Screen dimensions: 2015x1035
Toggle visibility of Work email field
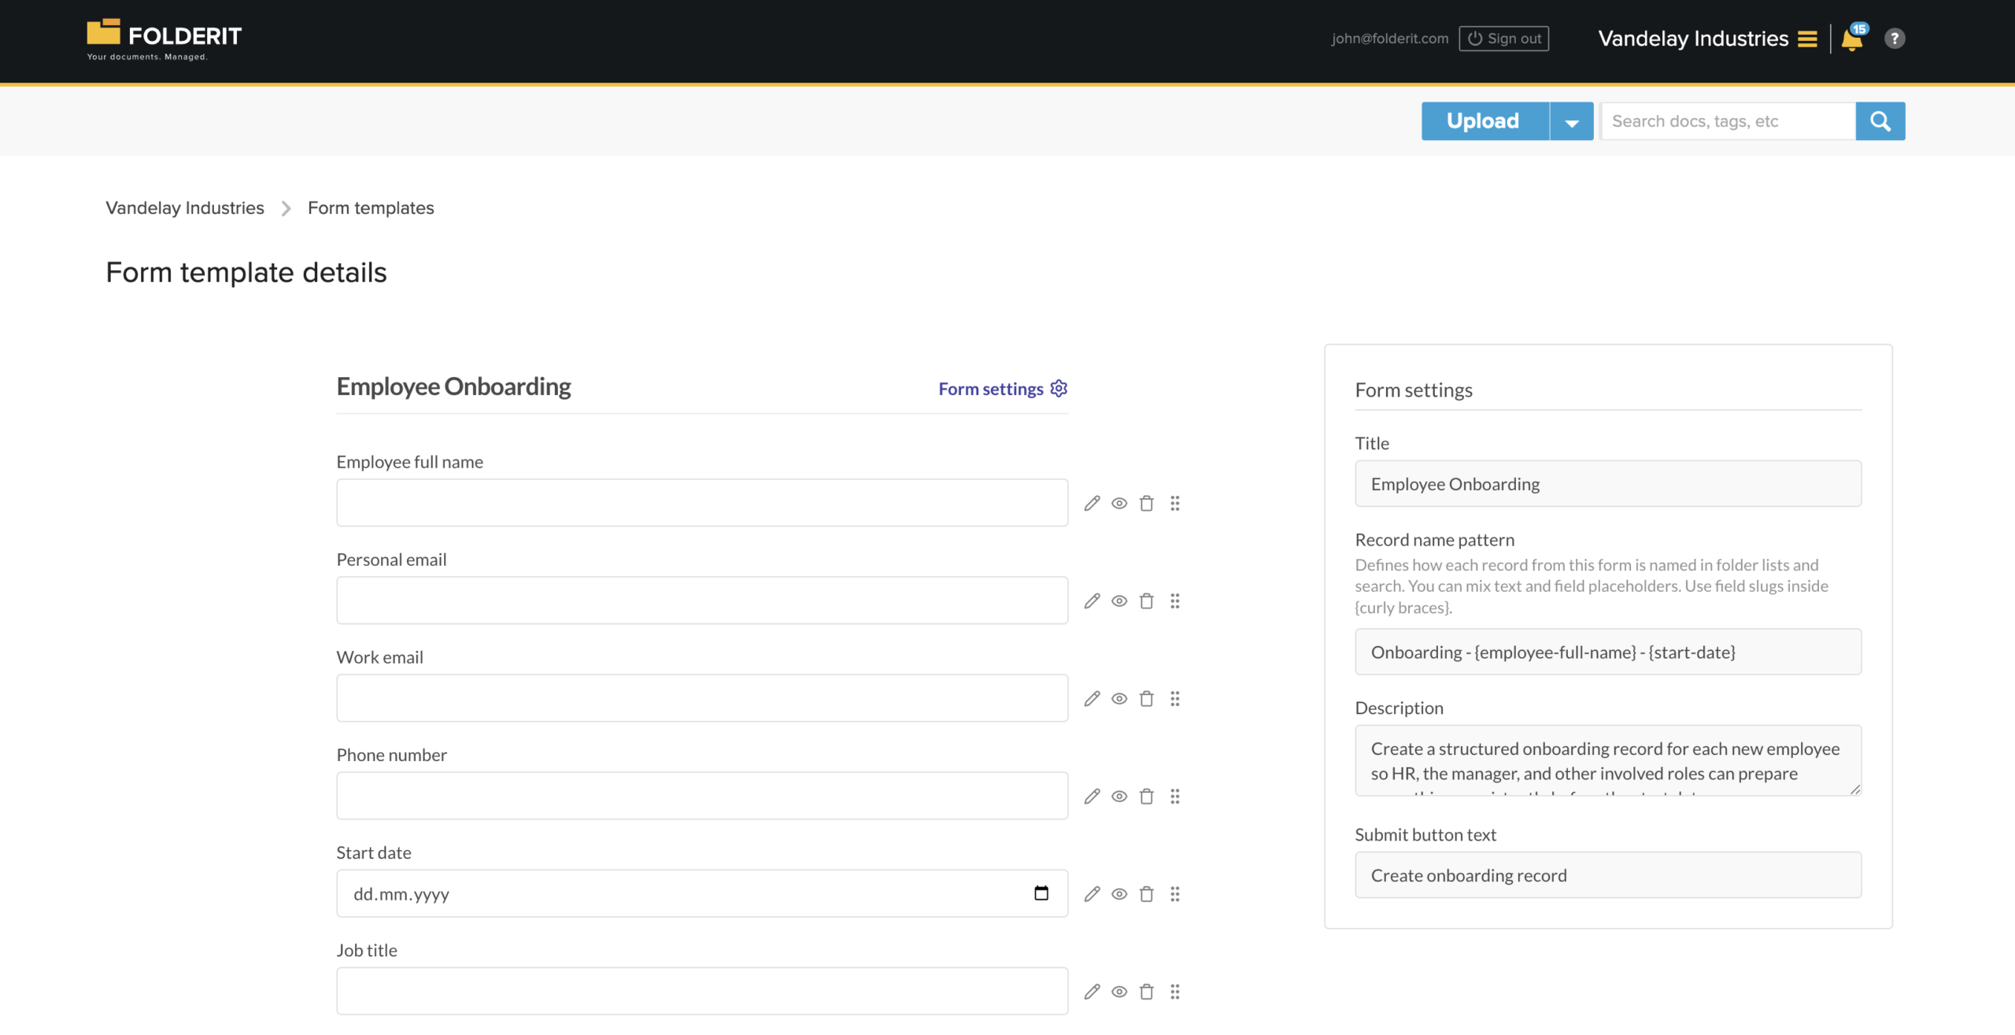[1119, 698]
